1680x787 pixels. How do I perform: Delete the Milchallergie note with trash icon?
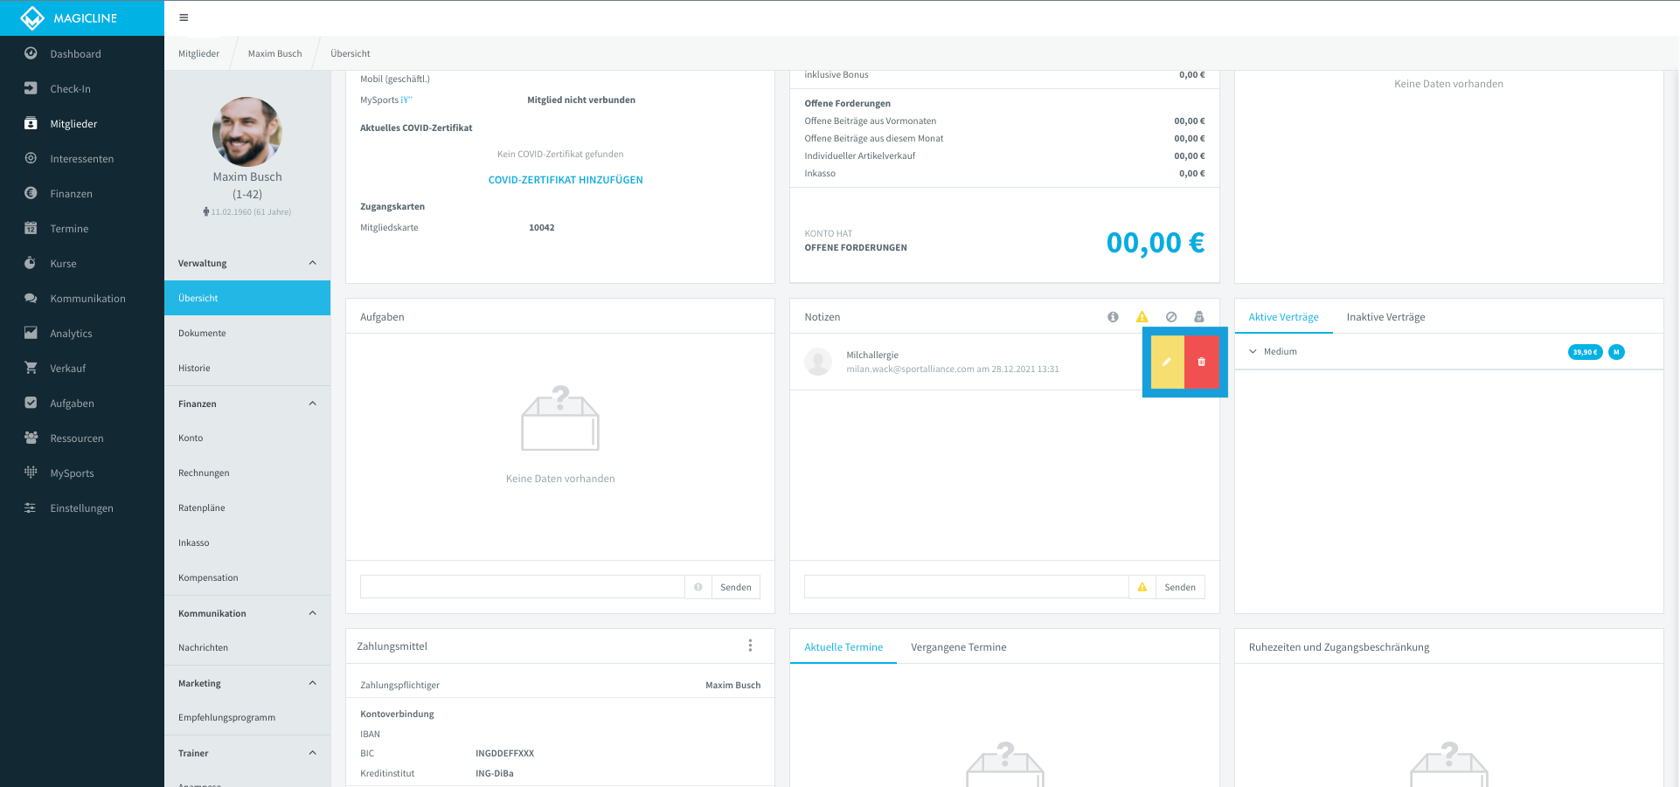1202,362
